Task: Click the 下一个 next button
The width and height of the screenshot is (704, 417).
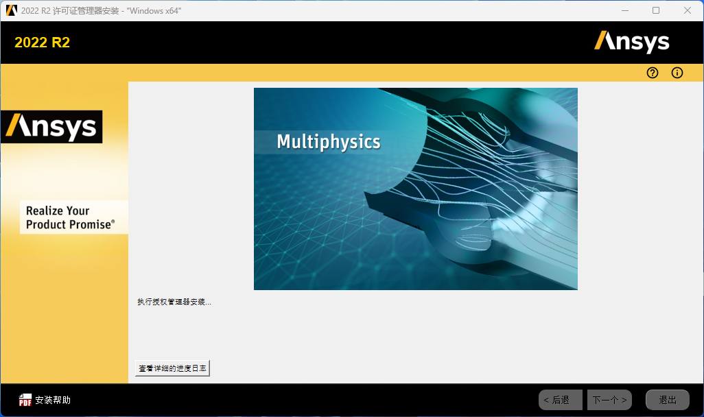Action: point(610,400)
